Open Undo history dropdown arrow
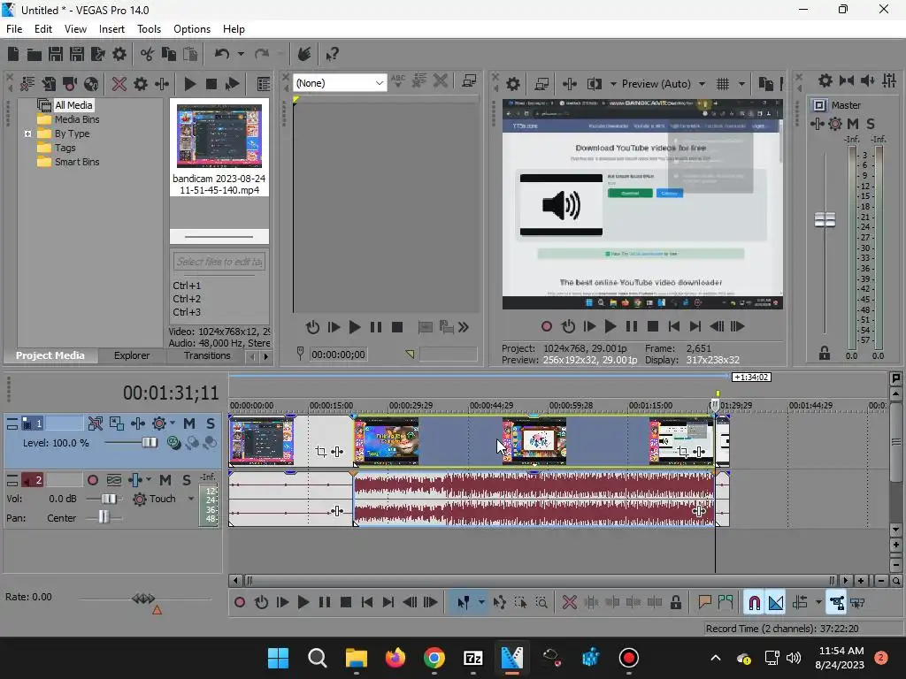The width and height of the screenshot is (906, 679). pos(241,54)
